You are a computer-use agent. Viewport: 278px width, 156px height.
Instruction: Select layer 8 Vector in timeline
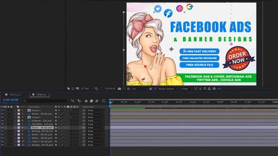[42, 134]
